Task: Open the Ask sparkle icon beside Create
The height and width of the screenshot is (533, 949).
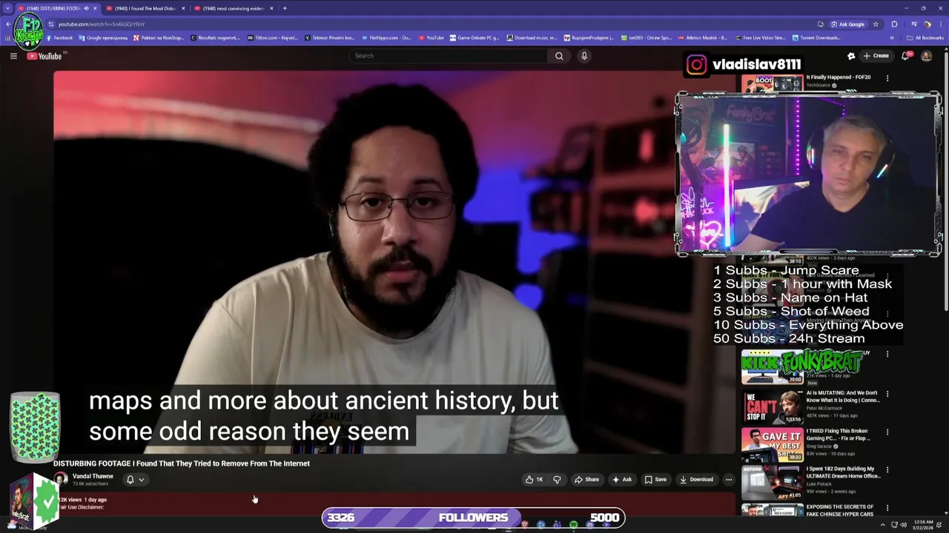Action: click(x=851, y=56)
